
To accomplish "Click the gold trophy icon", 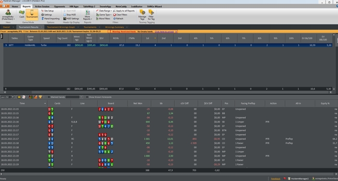I will tap(40, 97).
